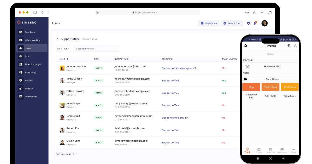Click Esther Howard's name
This screenshot has height=164, width=312.
[x=75, y=91]
